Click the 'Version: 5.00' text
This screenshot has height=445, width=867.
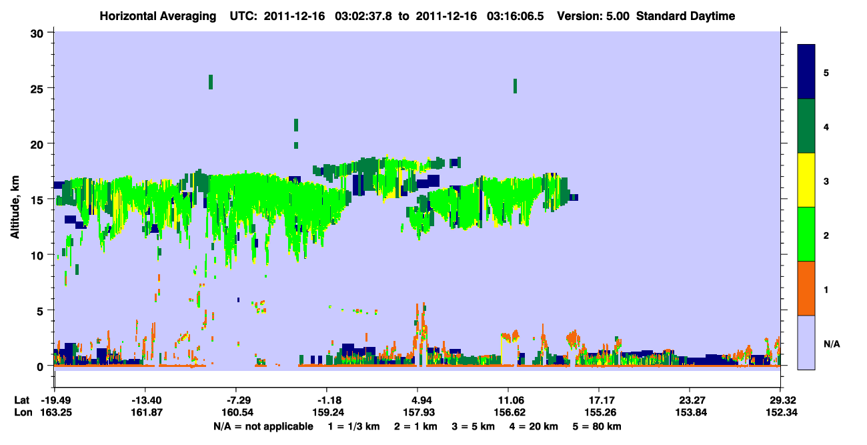pyautogui.click(x=592, y=16)
